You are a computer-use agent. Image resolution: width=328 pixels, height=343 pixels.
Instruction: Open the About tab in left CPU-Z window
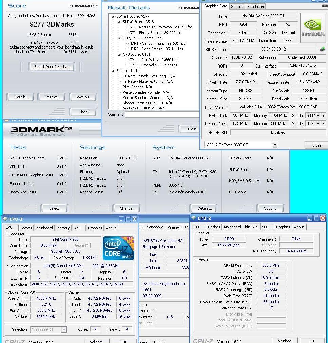[111, 228]
